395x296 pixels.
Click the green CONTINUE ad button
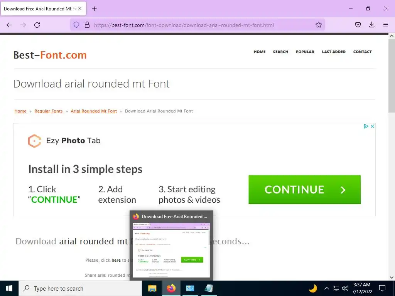point(304,190)
